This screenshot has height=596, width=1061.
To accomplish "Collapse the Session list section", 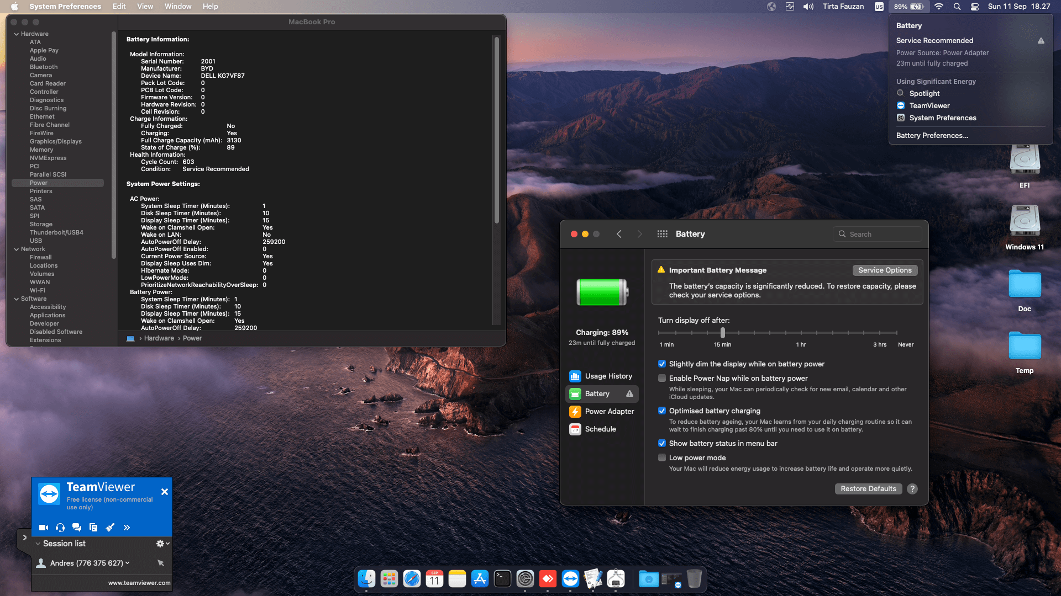I will click(38, 544).
